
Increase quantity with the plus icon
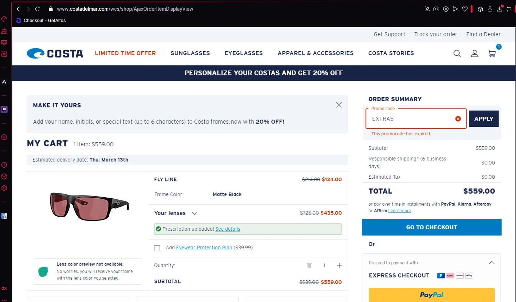(339, 265)
